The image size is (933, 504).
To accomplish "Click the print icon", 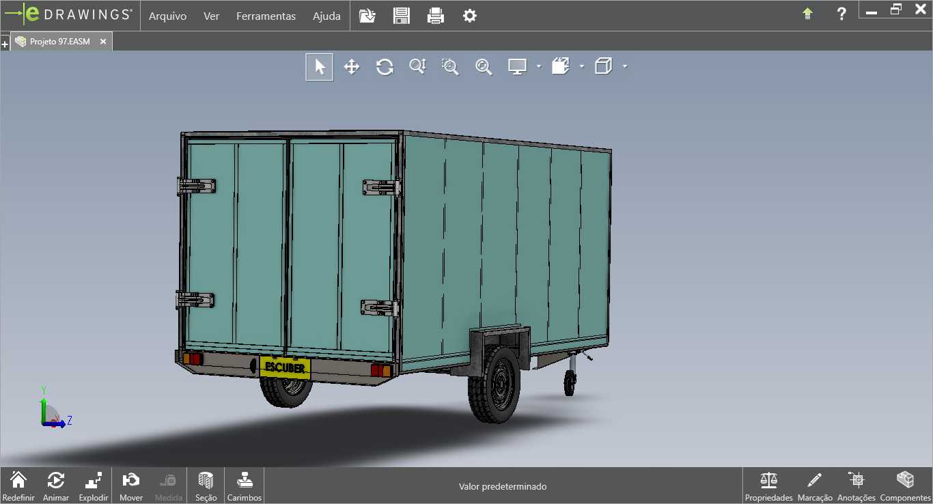I will 436,16.
